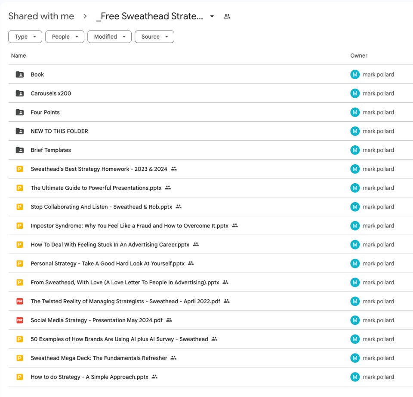Go back to Shared with me breadcrumb

point(41,16)
